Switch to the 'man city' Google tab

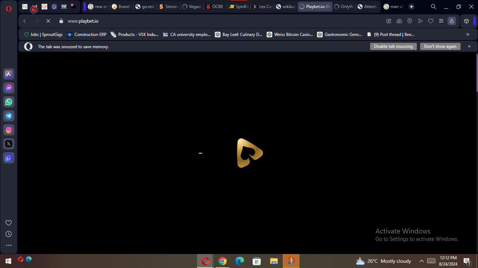[394, 7]
